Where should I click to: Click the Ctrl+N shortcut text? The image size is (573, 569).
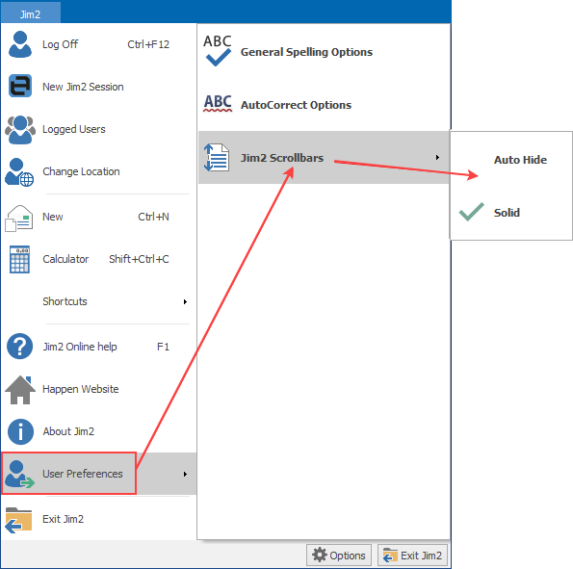click(153, 217)
